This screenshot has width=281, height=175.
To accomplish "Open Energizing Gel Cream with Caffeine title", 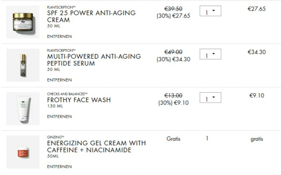I will click(x=96, y=147).
